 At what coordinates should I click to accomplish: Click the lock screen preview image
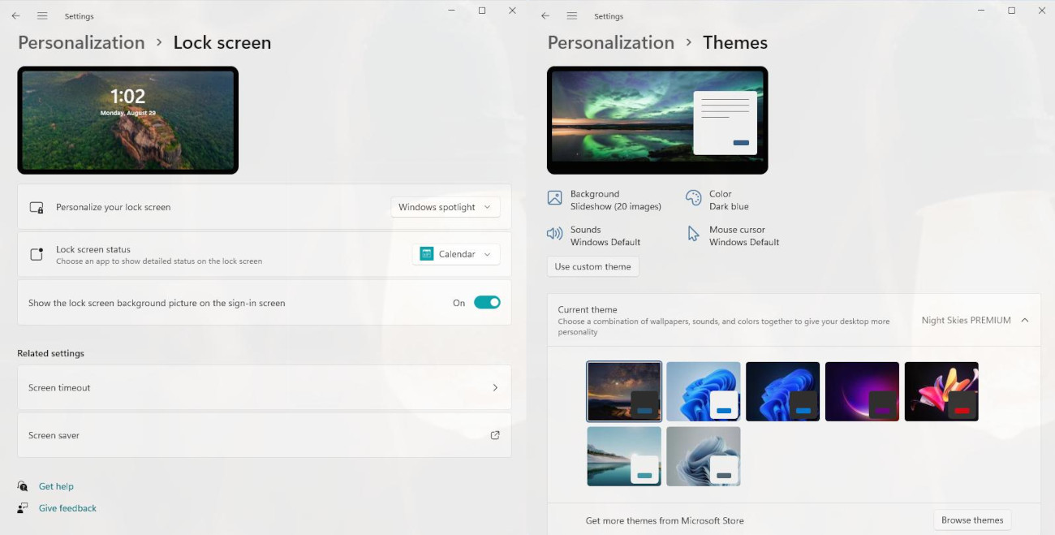pos(128,120)
